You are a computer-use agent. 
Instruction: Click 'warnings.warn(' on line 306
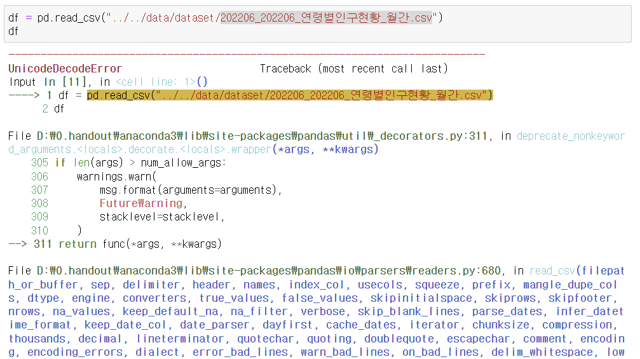point(117,177)
